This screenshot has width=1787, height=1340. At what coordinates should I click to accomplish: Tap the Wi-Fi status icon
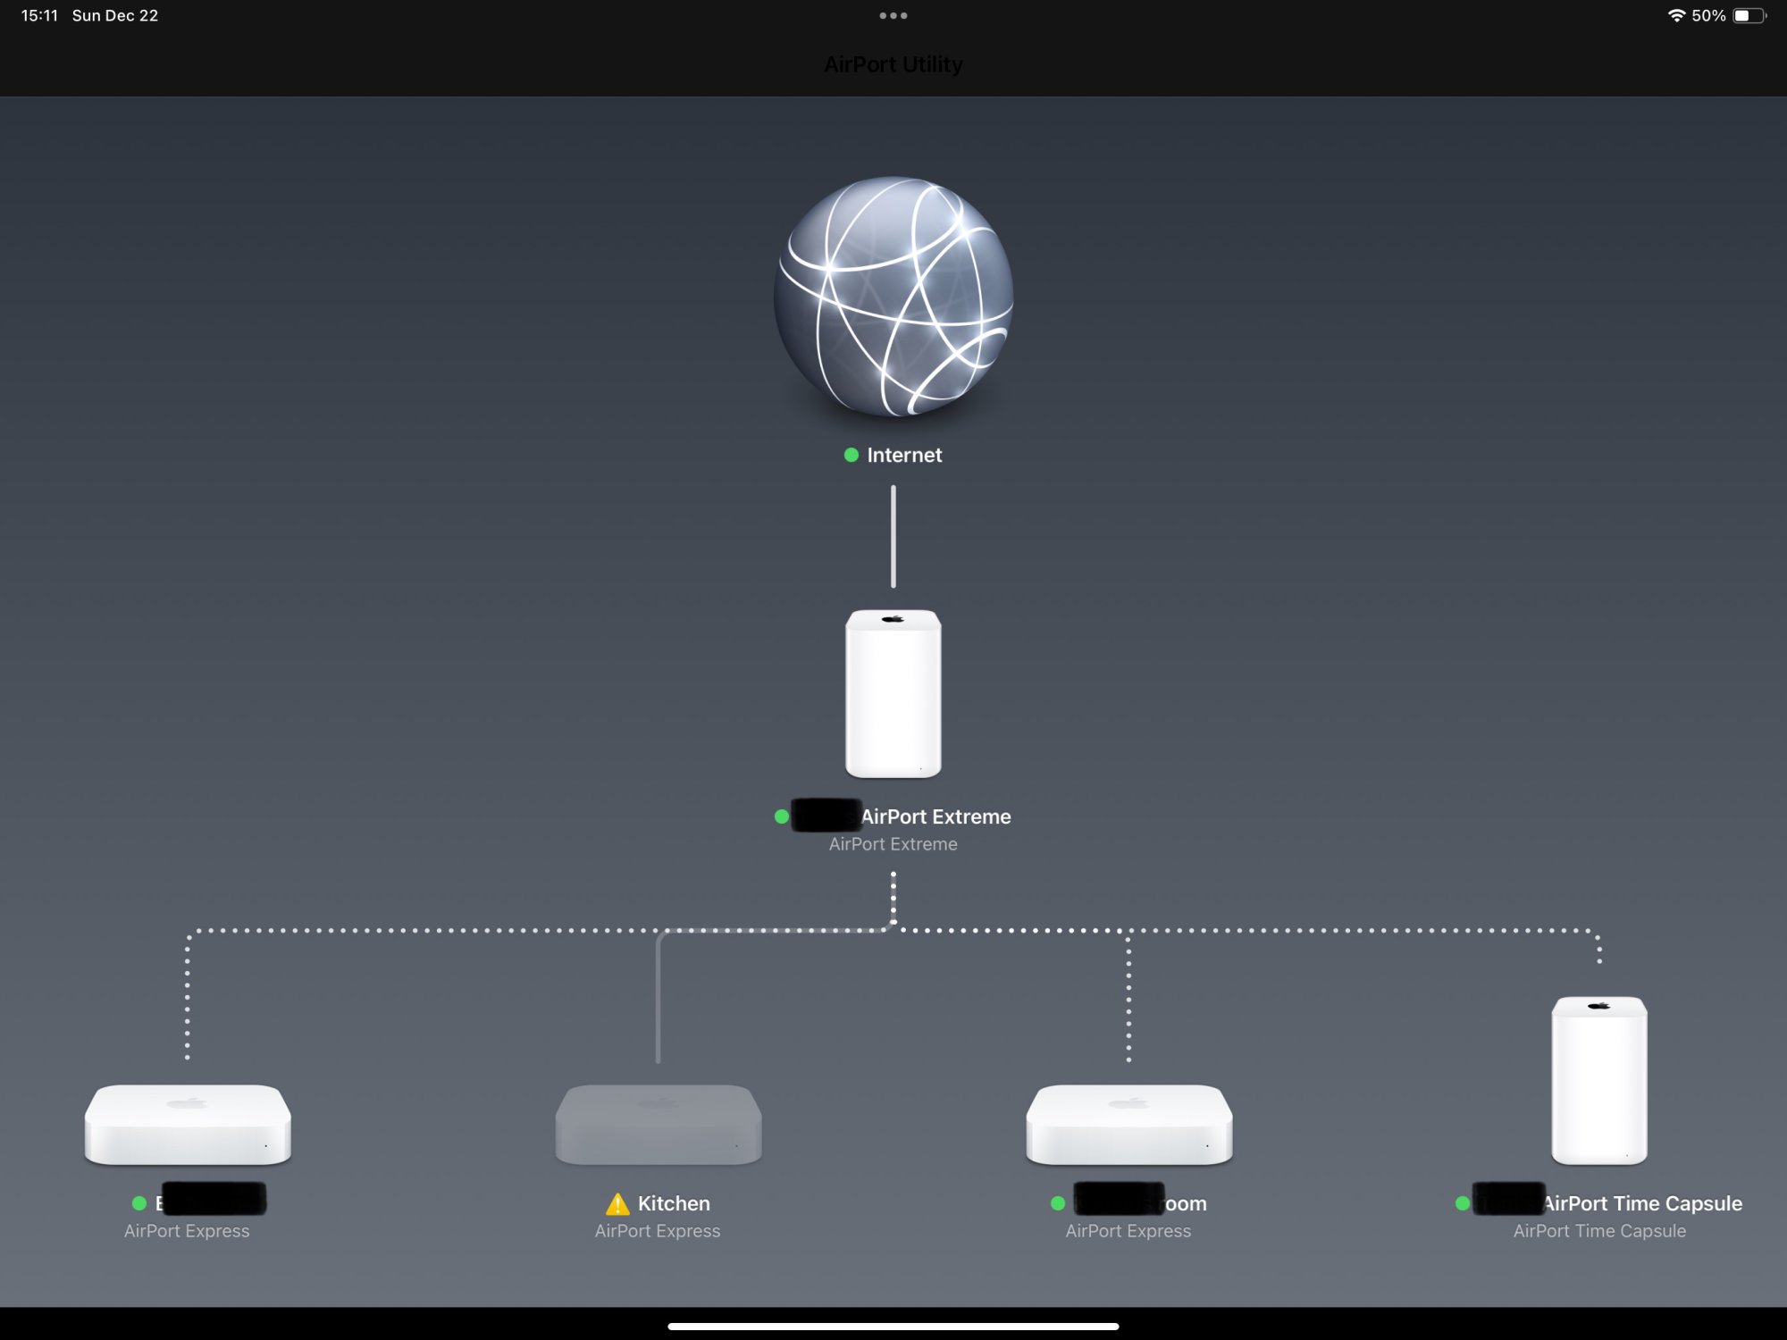tap(1676, 15)
